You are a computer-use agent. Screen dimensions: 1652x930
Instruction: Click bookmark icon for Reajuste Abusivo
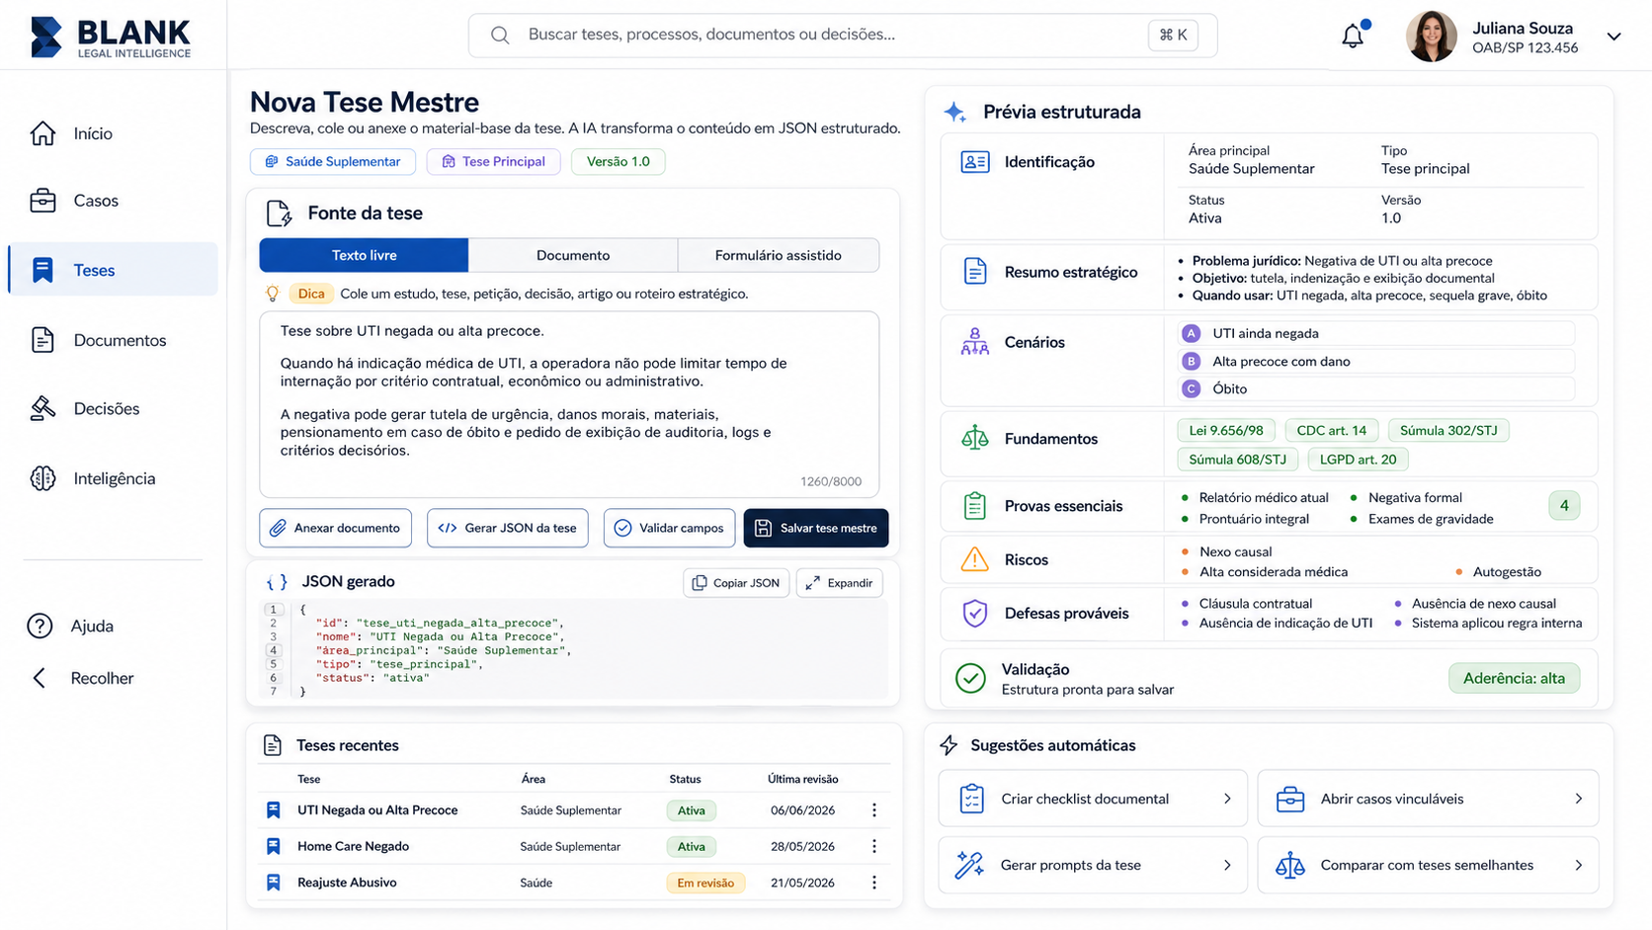274,883
